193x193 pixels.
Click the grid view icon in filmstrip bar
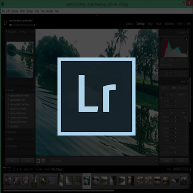tap(14, 169)
